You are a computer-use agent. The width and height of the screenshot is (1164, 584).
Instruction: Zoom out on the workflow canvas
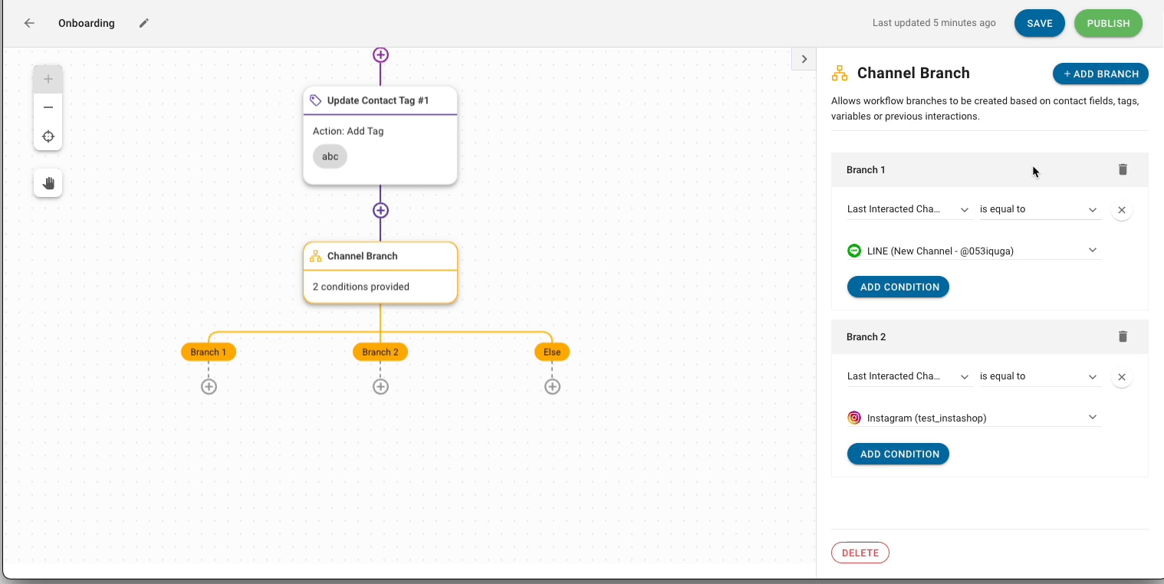click(x=48, y=107)
